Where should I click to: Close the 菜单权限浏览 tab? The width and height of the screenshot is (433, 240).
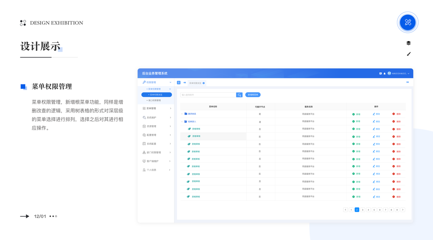click(x=204, y=83)
